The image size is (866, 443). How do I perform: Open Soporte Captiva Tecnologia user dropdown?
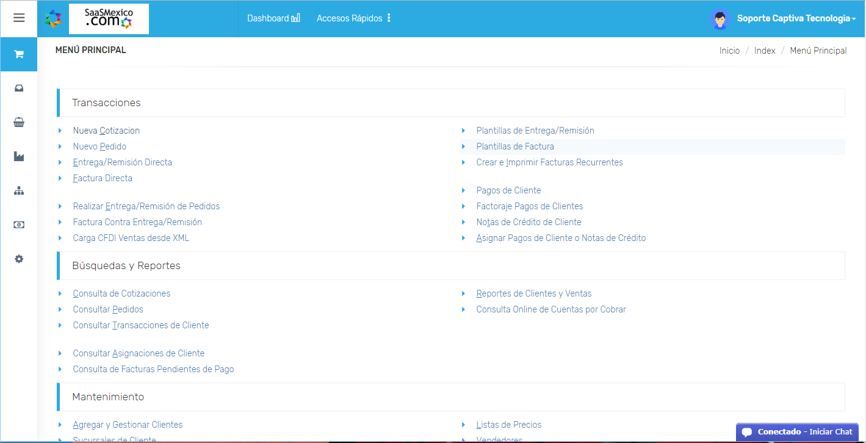coord(796,18)
